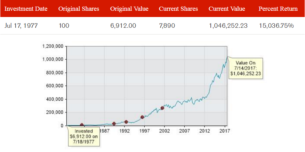The width and height of the screenshot is (305, 152).
Task: Click the marker above the Invested callout
Action: click(82, 125)
